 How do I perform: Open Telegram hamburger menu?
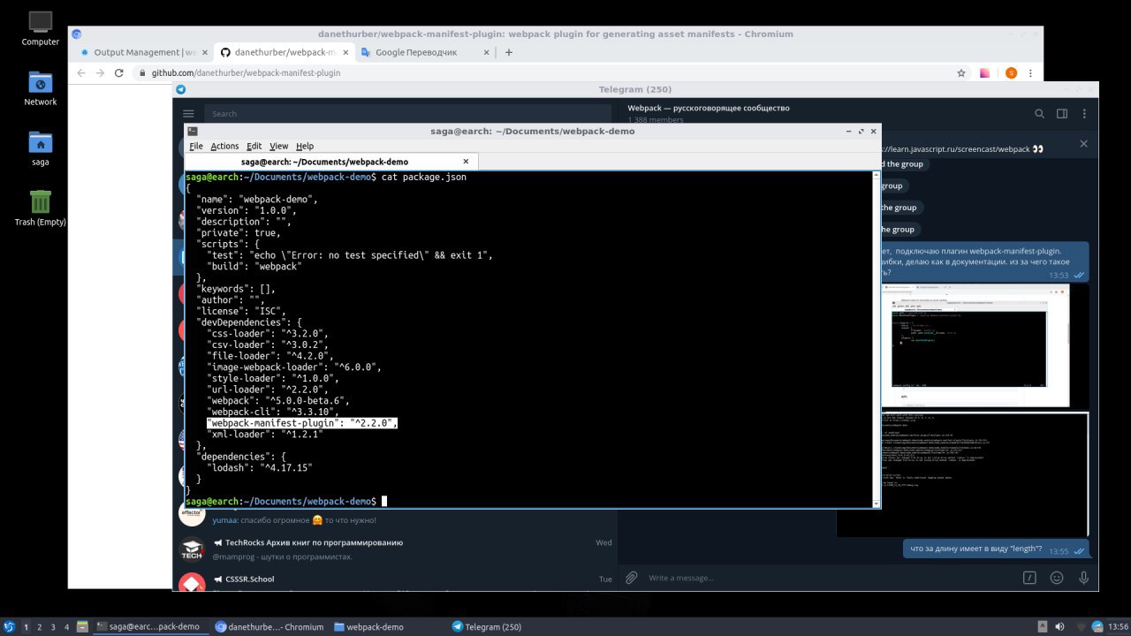tap(188, 113)
